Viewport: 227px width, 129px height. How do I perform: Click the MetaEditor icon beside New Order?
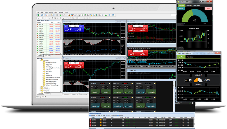[69, 15]
